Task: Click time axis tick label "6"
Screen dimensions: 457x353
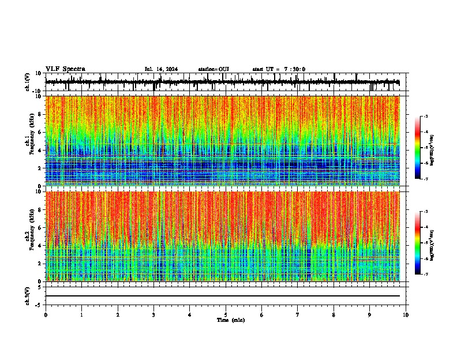Action: [262, 315]
